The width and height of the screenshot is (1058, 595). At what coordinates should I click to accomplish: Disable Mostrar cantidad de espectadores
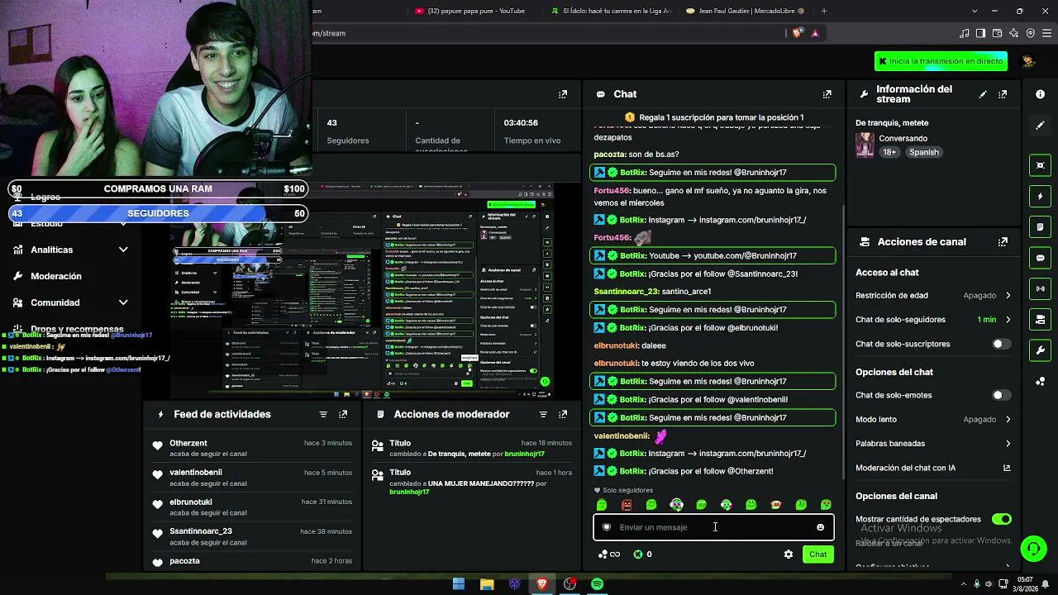(1001, 519)
